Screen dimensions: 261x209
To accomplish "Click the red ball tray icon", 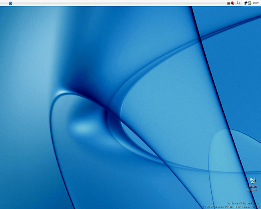I will tap(233, 3).
